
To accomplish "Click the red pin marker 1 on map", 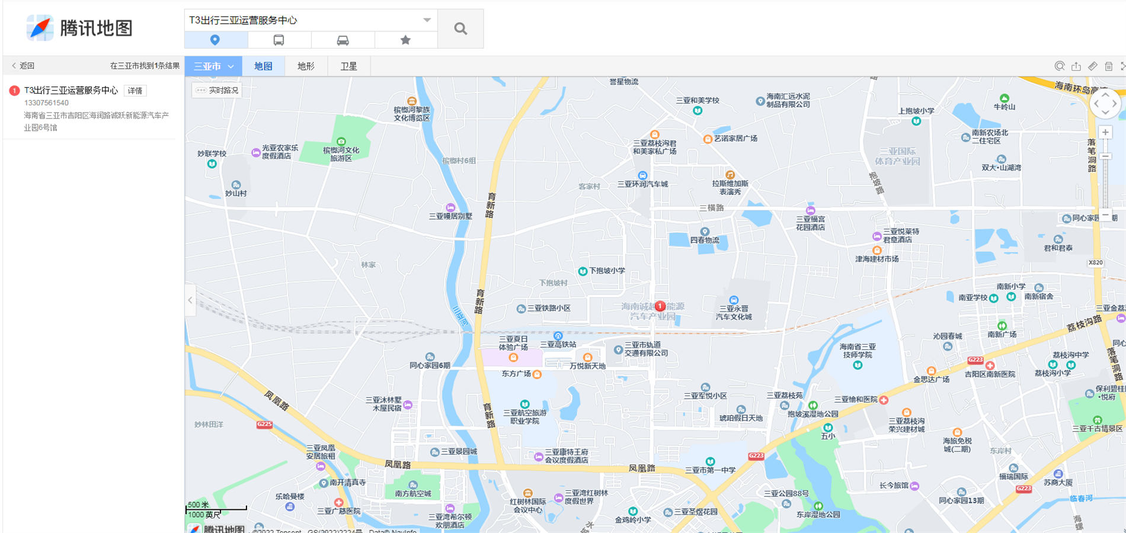I will (x=660, y=306).
